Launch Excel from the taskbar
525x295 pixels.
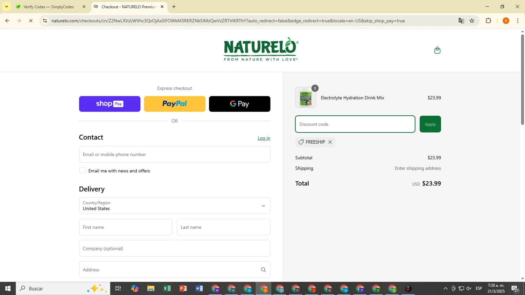(x=167, y=288)
